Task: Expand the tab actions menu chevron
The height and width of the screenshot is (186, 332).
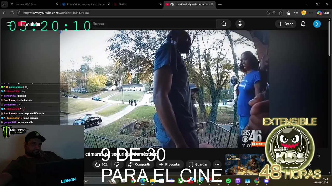Action: (x=4, y=4)
